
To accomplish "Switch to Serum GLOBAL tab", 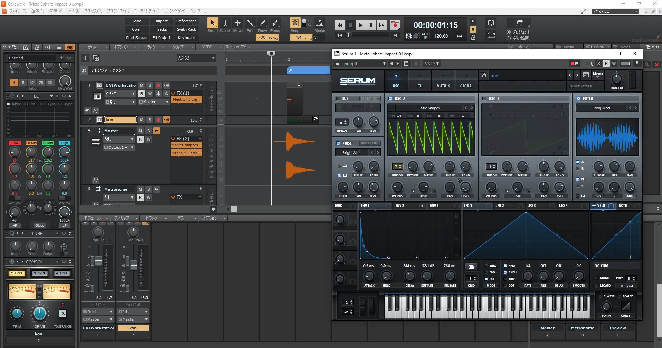I will (466, 80).
